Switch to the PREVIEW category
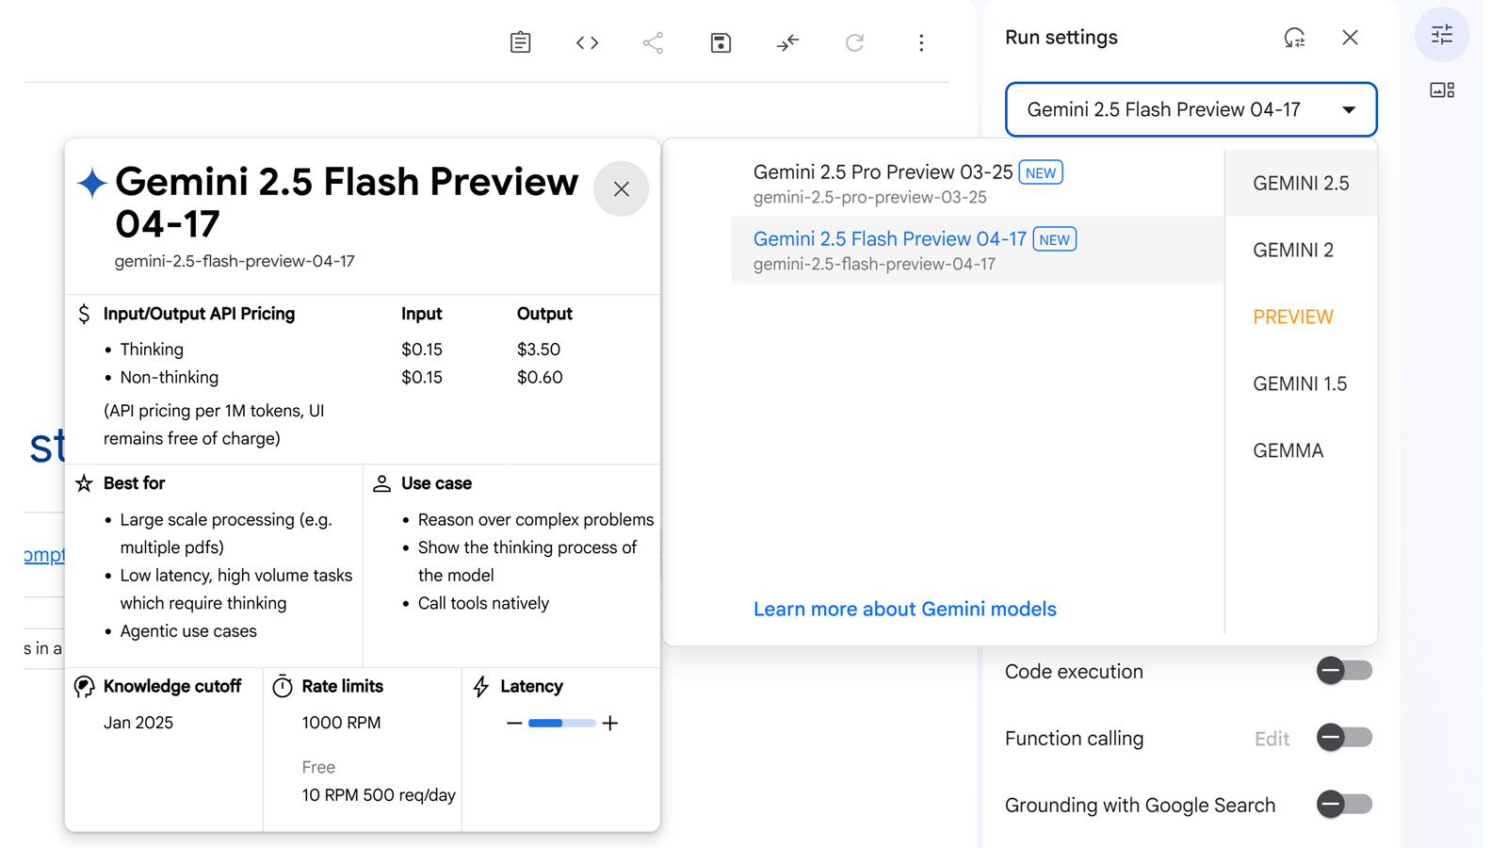 [1301, 318]
